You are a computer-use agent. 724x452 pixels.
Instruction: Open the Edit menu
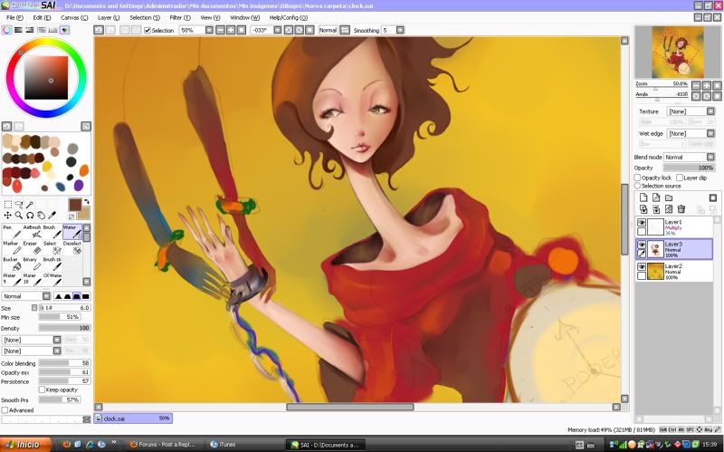pos(42,17)
